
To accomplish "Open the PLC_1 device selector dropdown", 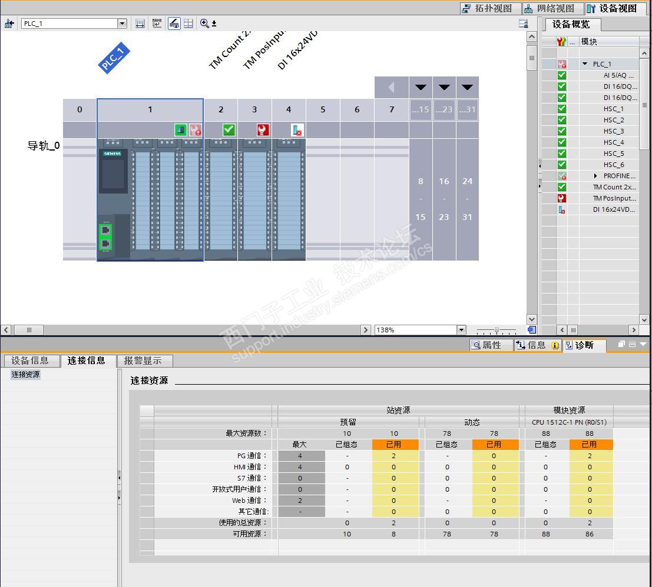I will [122, 24].
